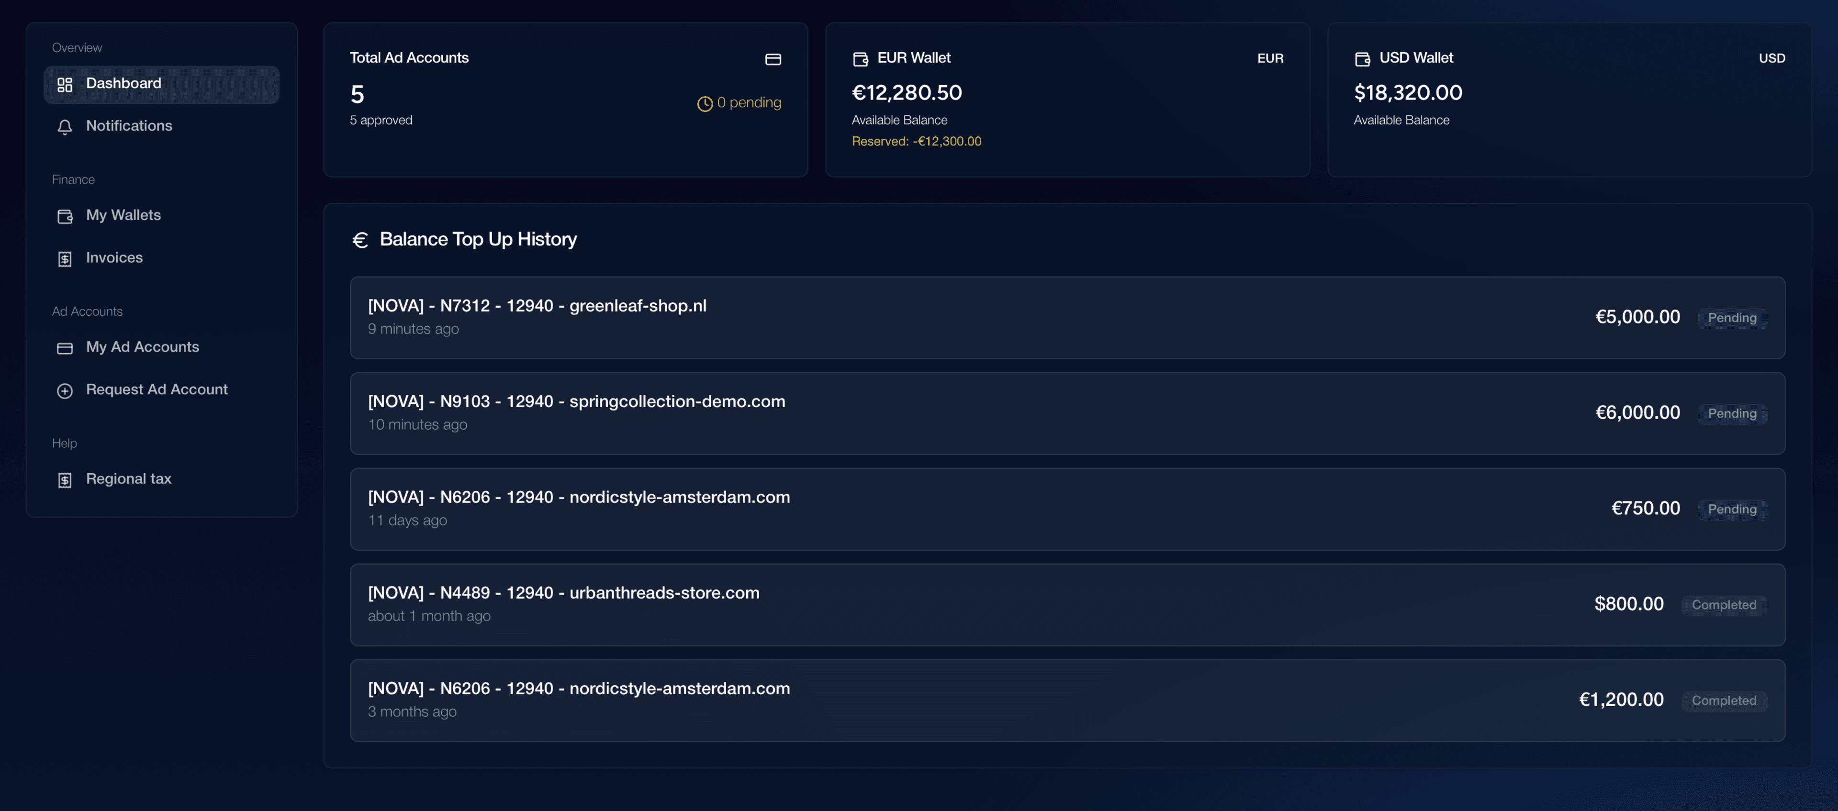
Task: Click the Completed badge on $800.00 row
Action: pos(1724,605)
